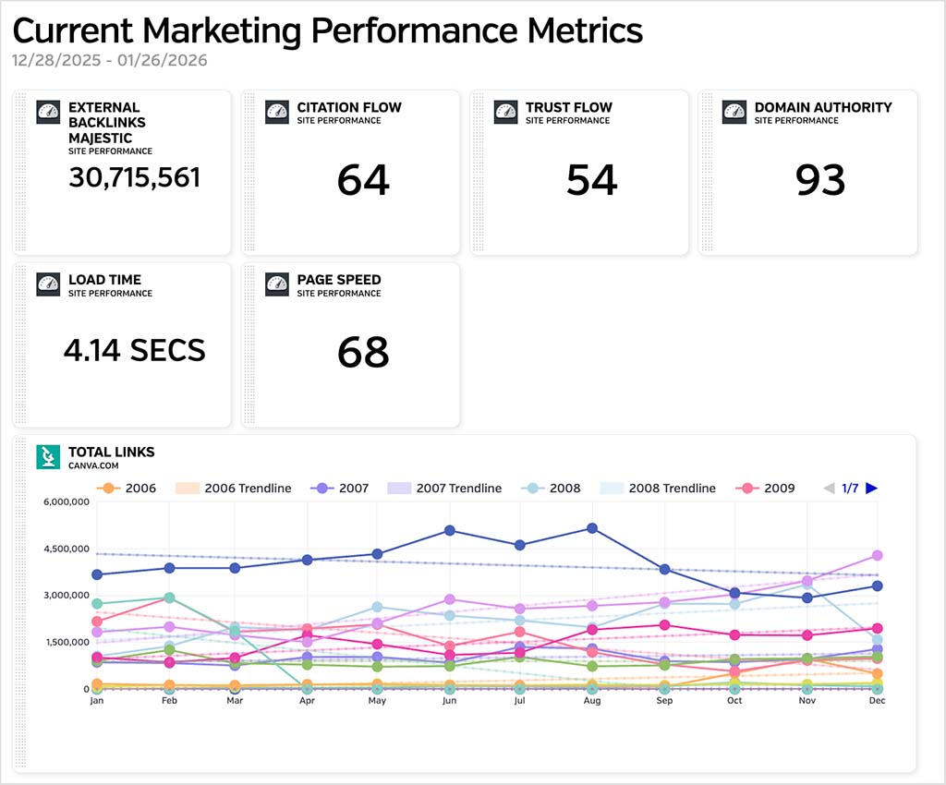Viewport: 946px width, 785px height.
Task: Toggle the 2008 series legend entry
Action: pyautogui.click(x=552, y=488)
